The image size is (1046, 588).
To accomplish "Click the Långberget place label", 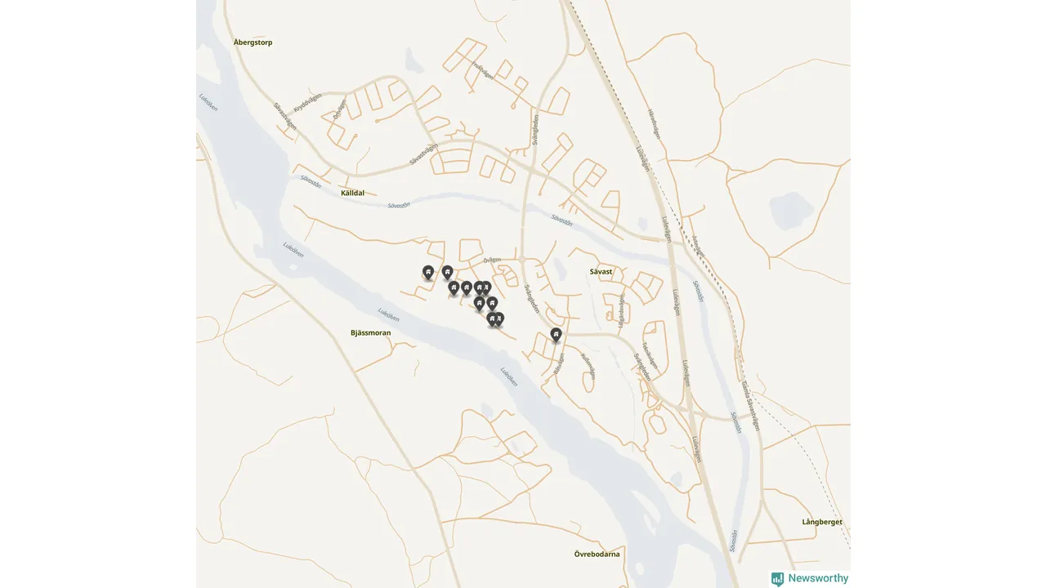I will tap(822, 522).
